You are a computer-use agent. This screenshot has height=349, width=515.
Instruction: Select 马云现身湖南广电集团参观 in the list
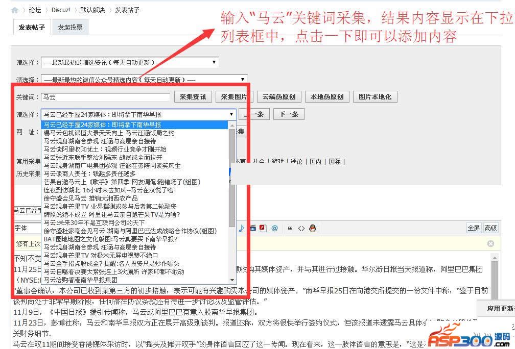[x=135, y=166]
